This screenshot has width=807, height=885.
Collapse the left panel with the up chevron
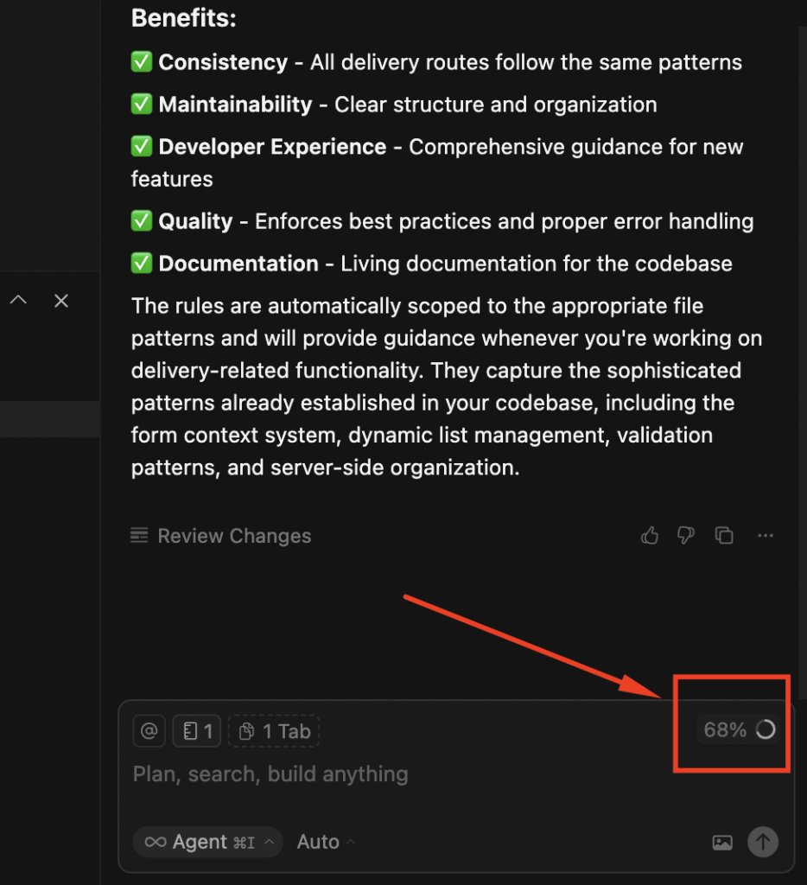(x=18, y=301)
